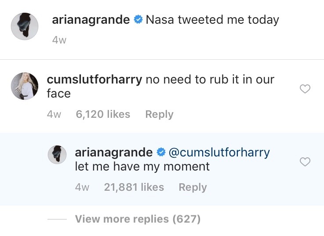The width and height of the screenshot is (324, 236).
Task: Open the arianagrande username in the reply
Action: coord(114,152)
